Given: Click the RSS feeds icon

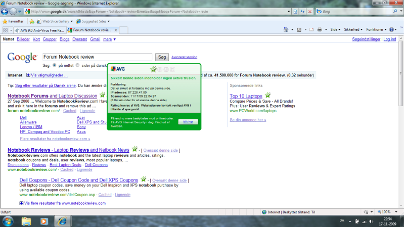Looking at the screenshot, I should click(x=299, y=30).
